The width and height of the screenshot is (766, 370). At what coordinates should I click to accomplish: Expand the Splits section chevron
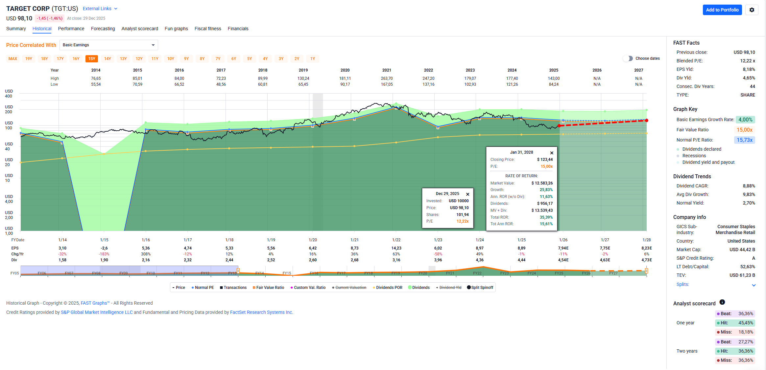754,285
